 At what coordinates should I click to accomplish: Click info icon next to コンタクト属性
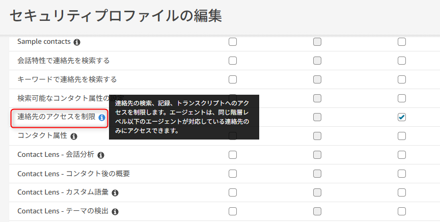(x=74, y=136)
